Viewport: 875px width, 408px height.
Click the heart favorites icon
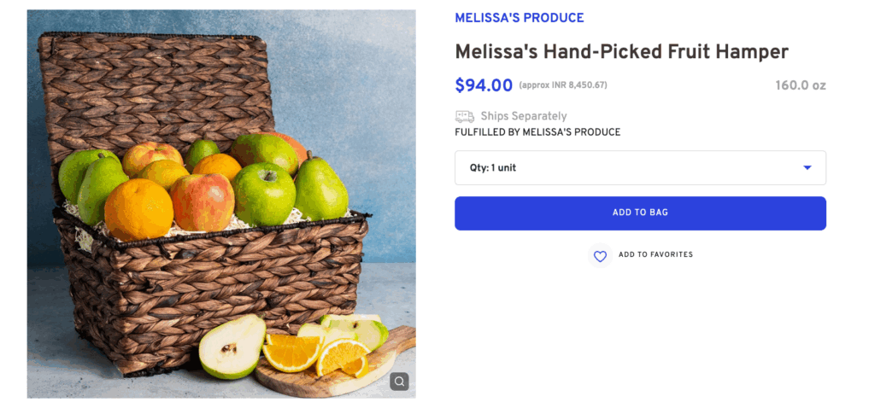coord(600,255)
